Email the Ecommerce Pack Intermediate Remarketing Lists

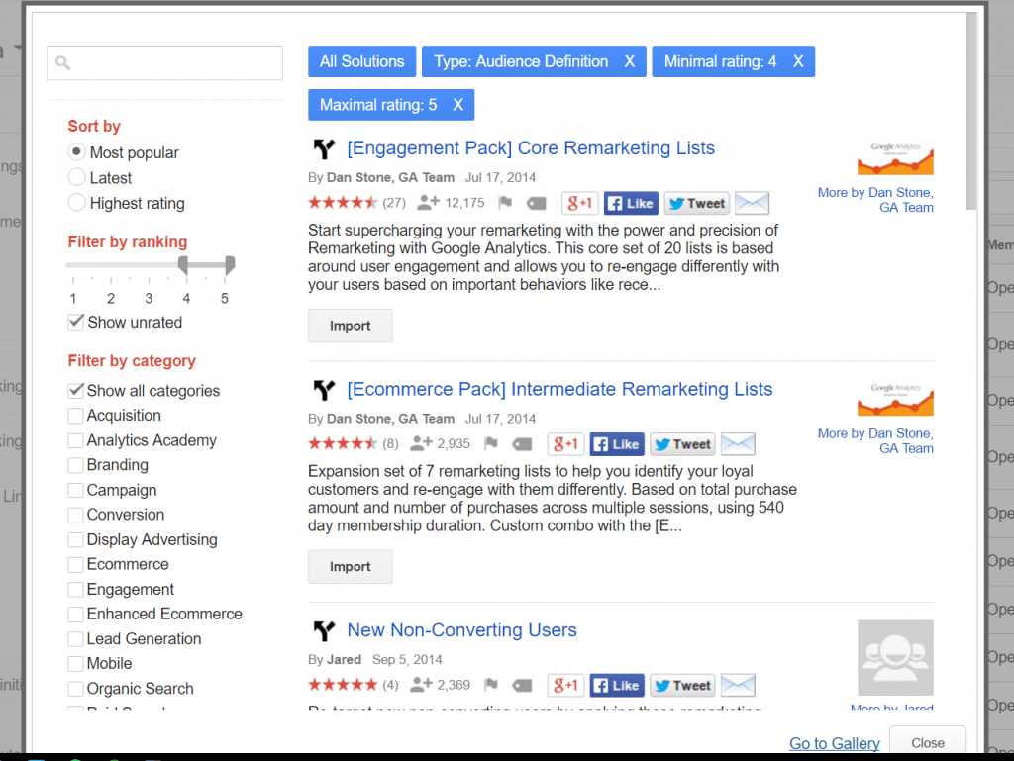point(738,444)
